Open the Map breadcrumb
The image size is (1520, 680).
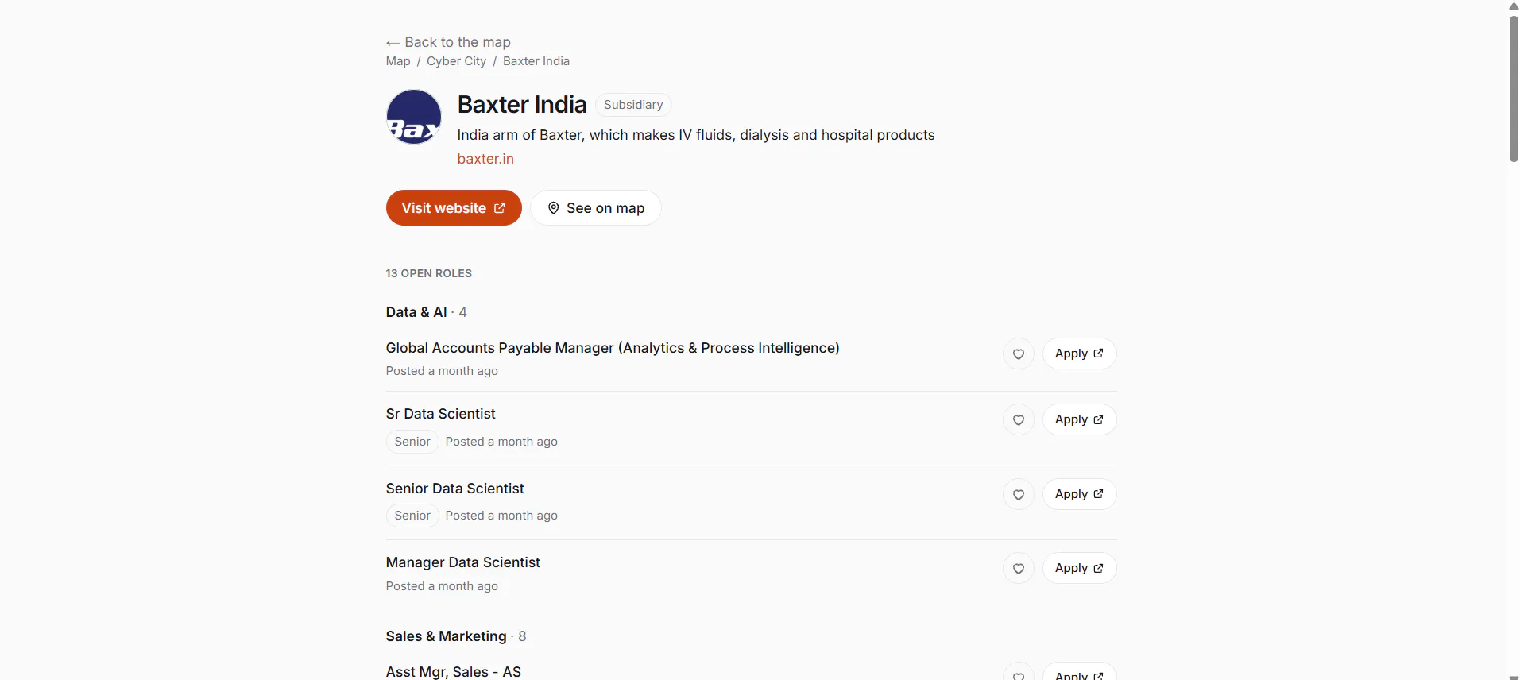pos(398,61)
